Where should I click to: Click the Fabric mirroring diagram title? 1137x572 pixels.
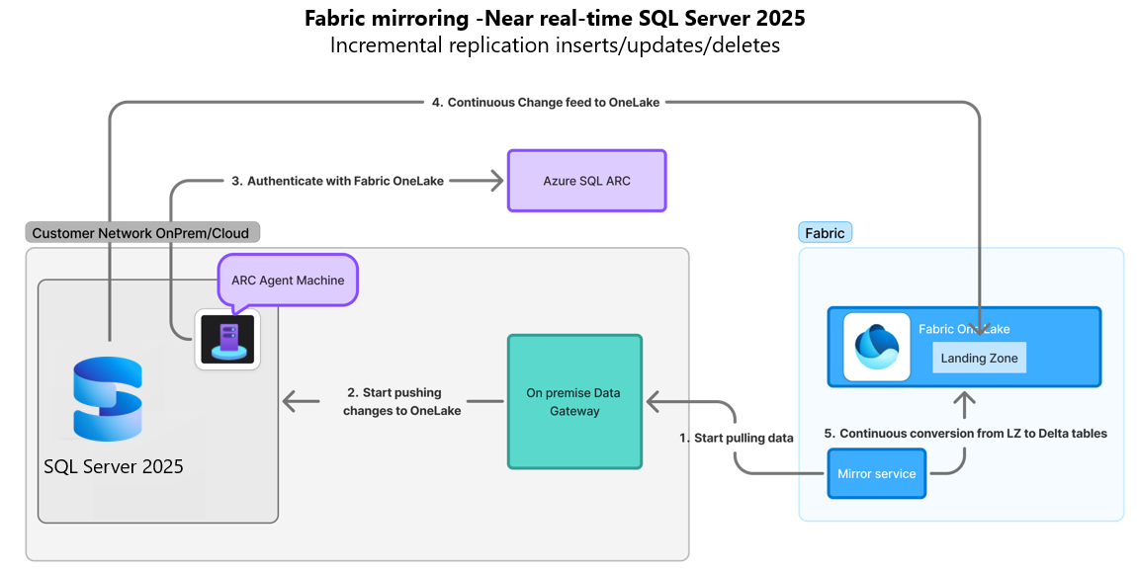click(x=555, y=18)
